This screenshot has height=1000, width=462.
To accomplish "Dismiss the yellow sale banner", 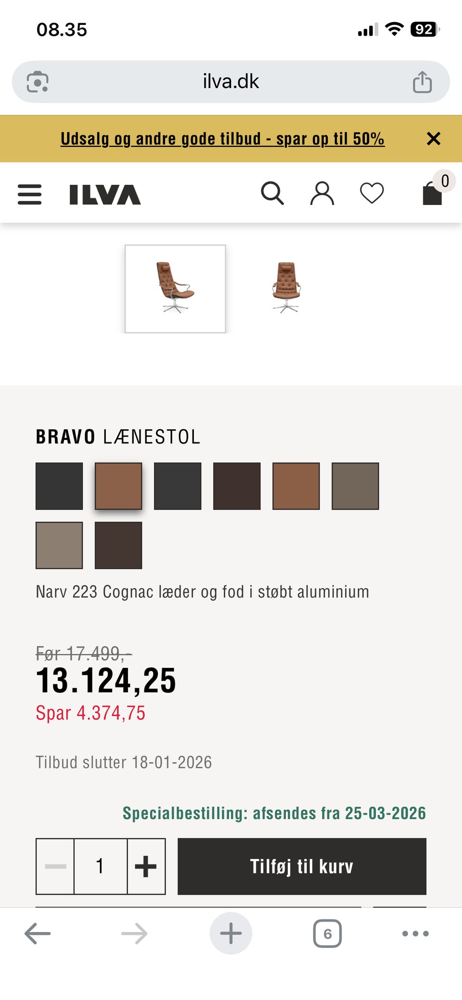I will tap(433, 139).
